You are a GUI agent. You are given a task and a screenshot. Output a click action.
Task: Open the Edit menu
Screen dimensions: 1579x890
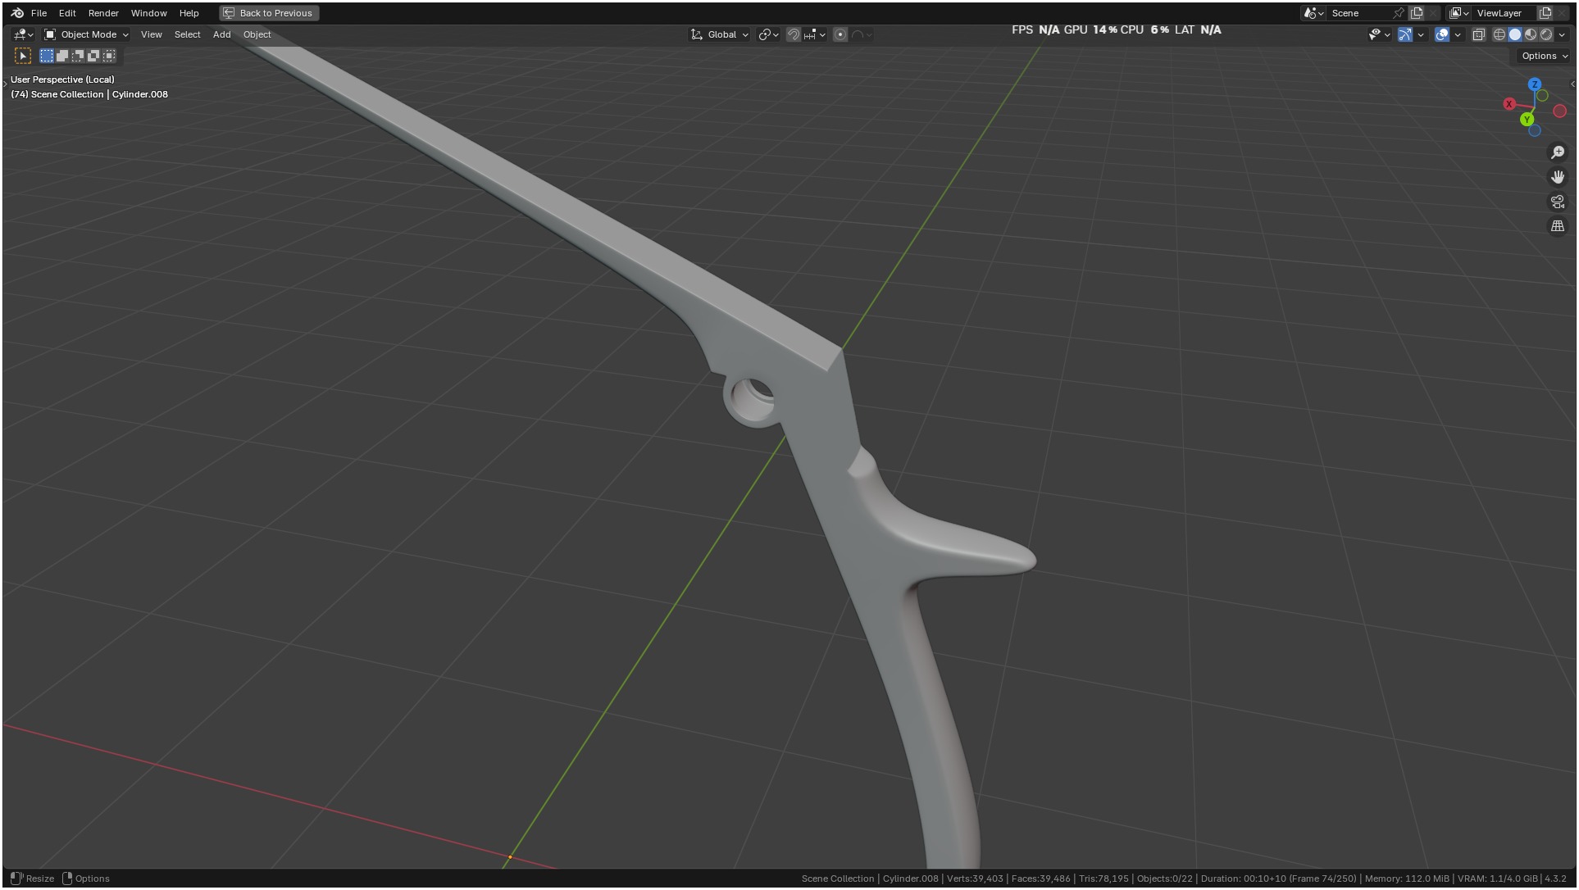67,13
